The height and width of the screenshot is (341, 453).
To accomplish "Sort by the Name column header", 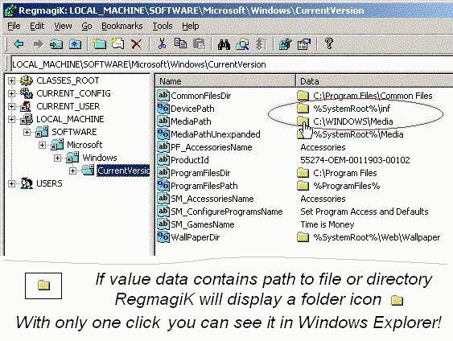I will [x=225, y=81].
